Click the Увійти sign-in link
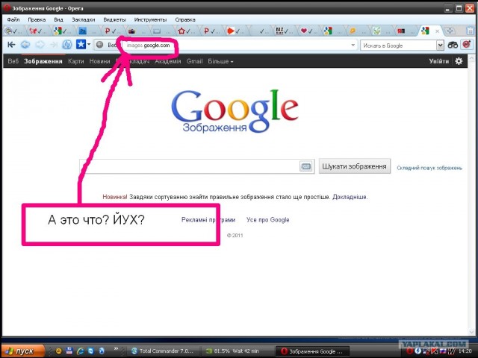Image resolution: width=478 pixels, height=358 pixels. point(439,61)
